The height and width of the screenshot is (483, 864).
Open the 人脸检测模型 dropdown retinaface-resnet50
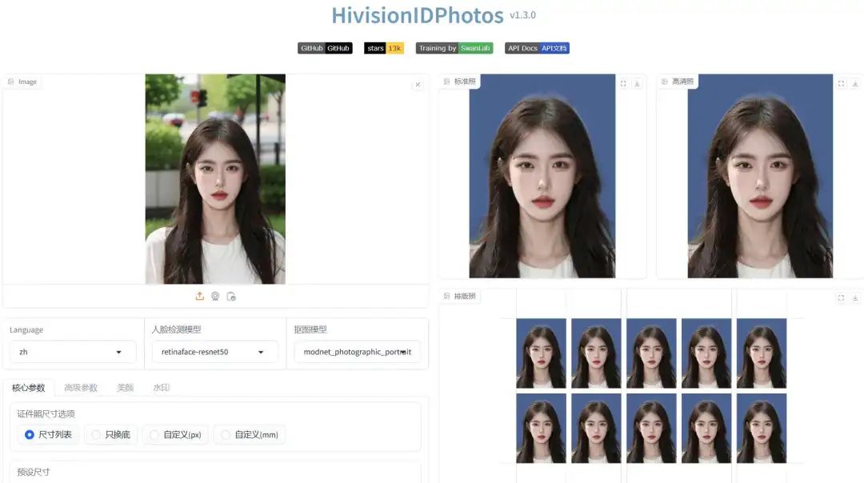coord(215,352)
